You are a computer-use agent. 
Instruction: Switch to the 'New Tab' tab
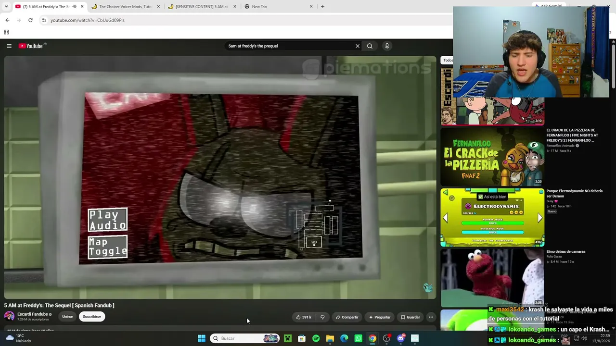[x=278, y=7]
